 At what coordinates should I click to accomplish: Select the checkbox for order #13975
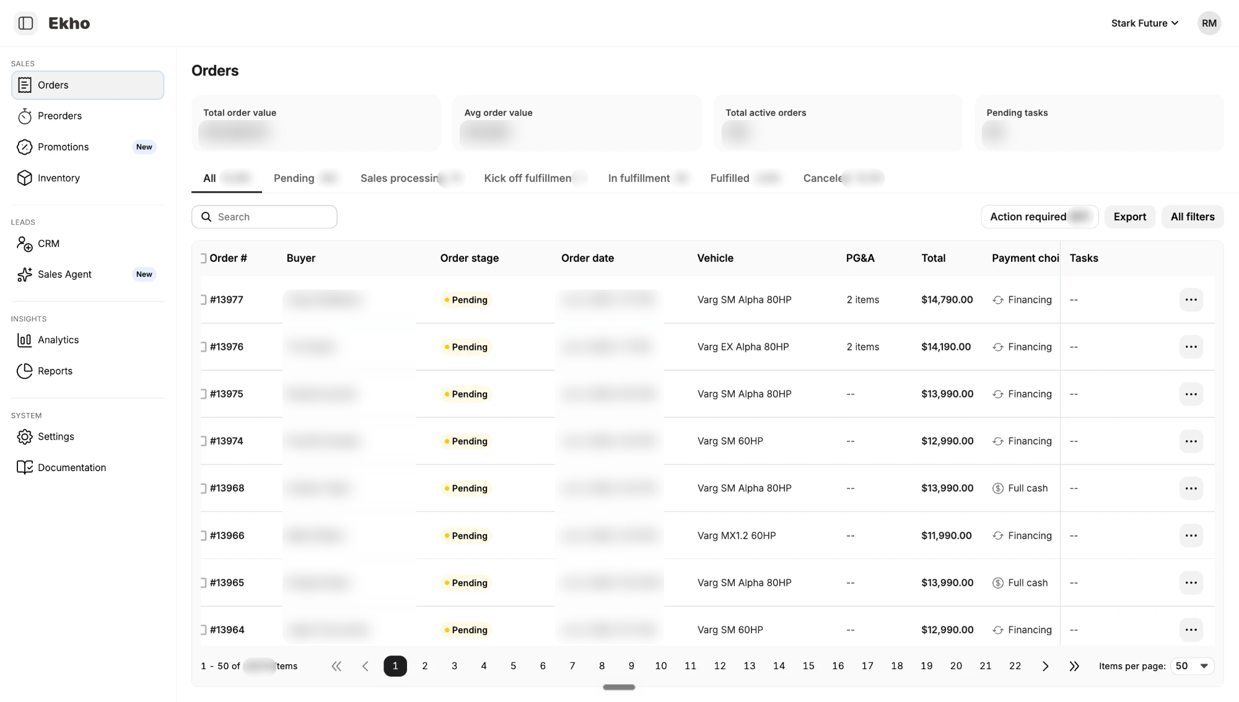pos(203,394)
